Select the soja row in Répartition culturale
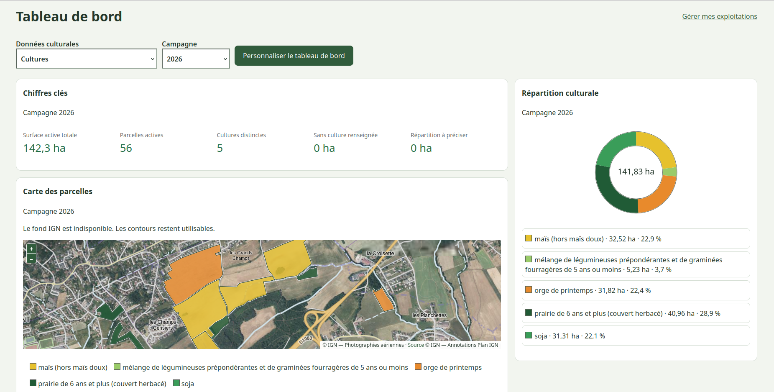Viewport: 774px width, 392px height. pyautogui.click(x=636, y=336)
